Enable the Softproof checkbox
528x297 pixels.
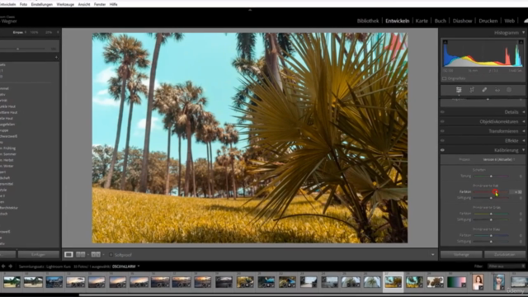(111, 255)
